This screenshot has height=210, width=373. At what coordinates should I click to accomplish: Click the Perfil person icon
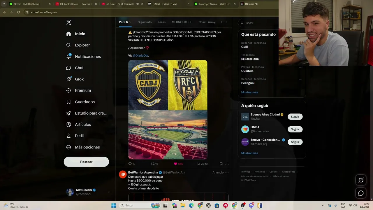(68, 136)
